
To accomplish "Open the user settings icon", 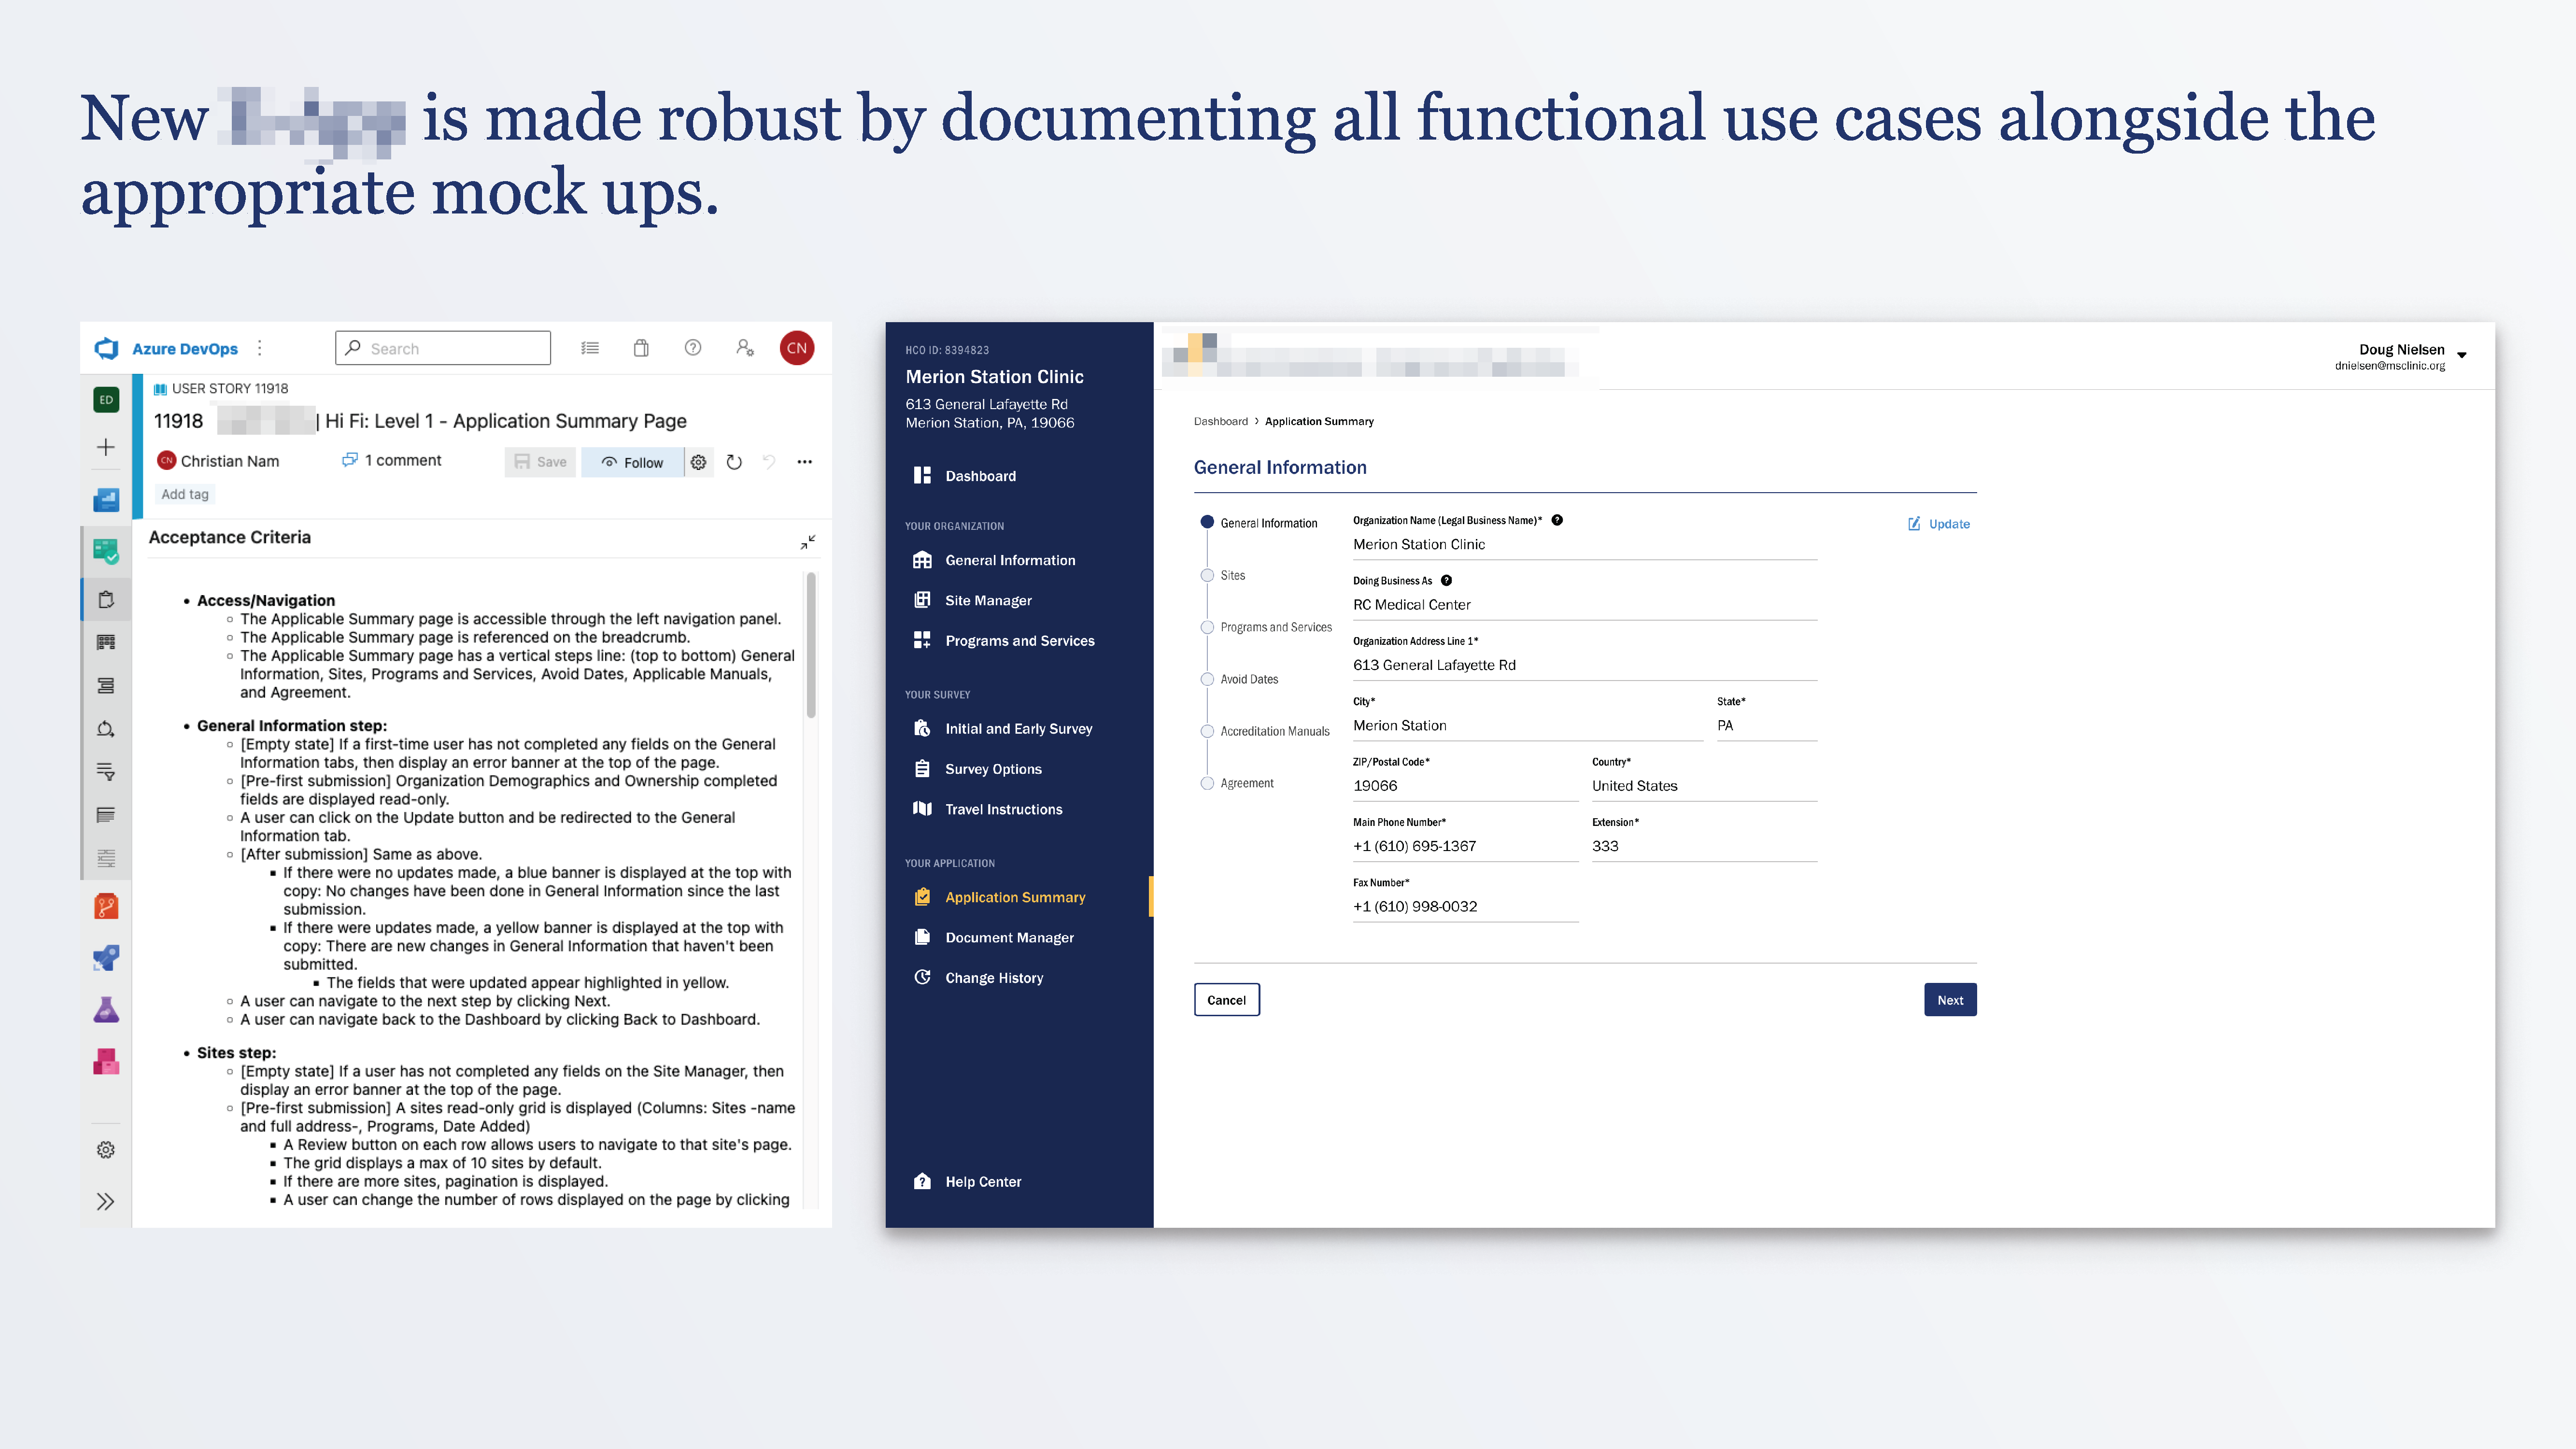I will click(x=745, y=348).
